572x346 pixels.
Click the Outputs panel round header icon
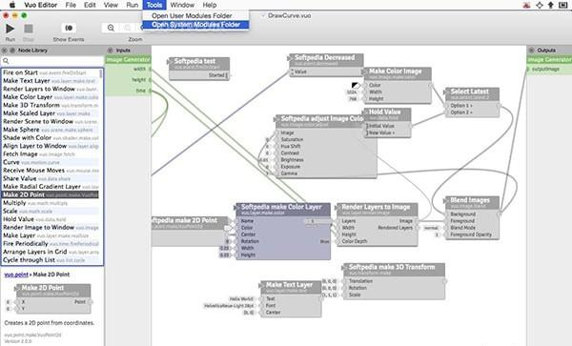[x=532, y=51]
